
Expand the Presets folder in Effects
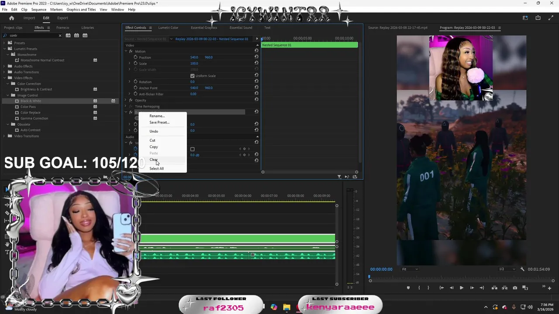point(4,43)
